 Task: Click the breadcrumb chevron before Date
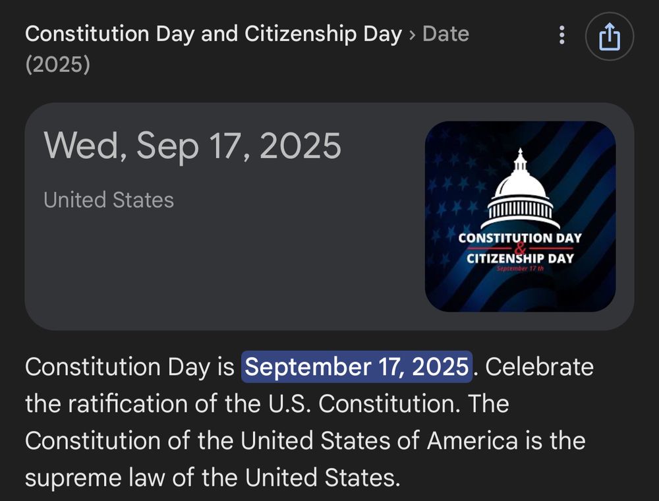[x=412, y=34]
